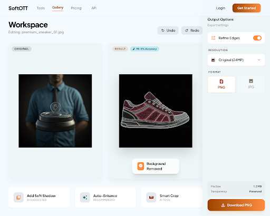The width and height of the screenshot is (270, 216).
Task: Open the Pricing page link
Action: pos(76,8)
